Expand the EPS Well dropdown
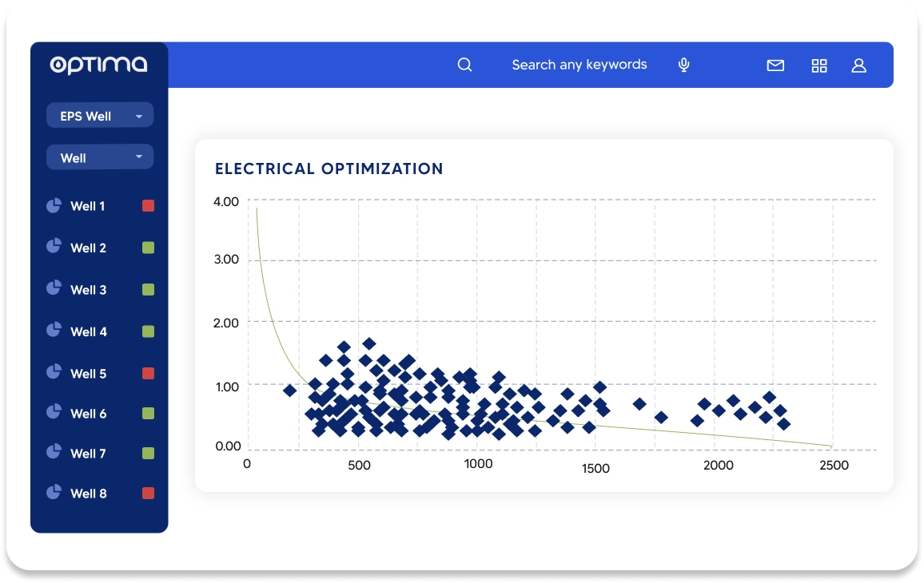The image size is (924, 583). coord(100,116)
